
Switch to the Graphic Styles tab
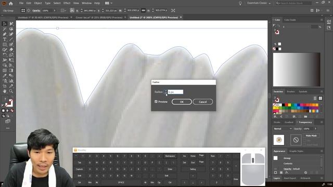[x=296, y=151]
